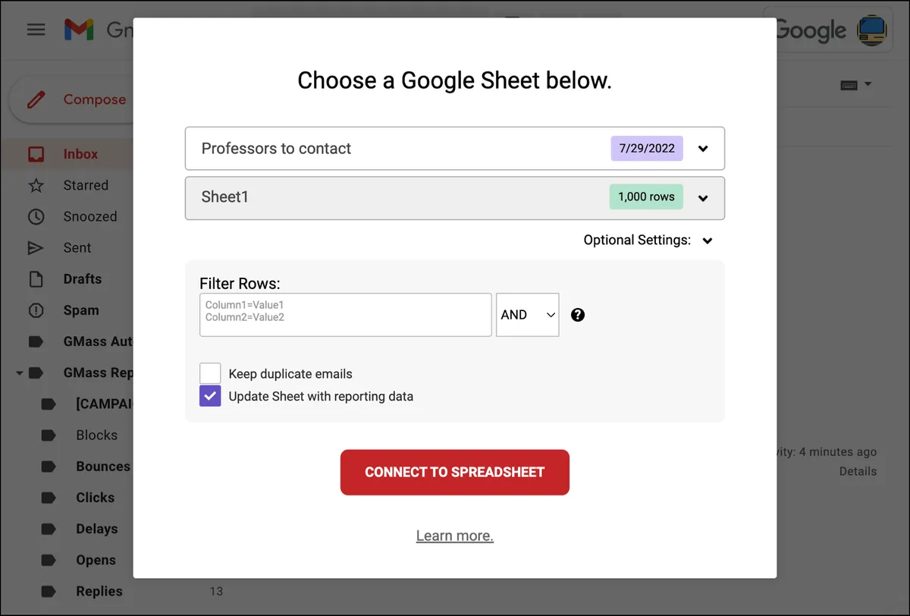
Task: Click the Gmail logo icon
Action: 79,30
